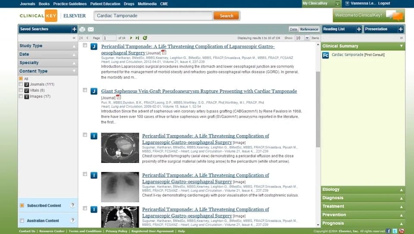Viewport: 414px width, 234px height.
Task: Jump to last results page icon
Action: click(x=137, y=38)
